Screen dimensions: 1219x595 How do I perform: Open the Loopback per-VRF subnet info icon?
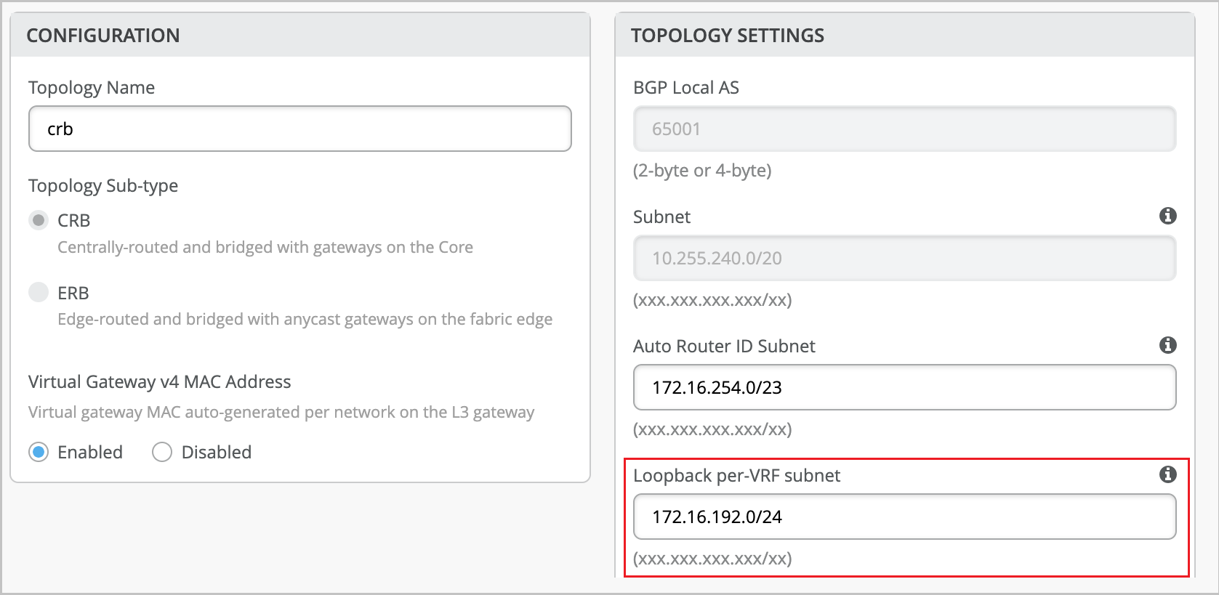point(1169,474)
